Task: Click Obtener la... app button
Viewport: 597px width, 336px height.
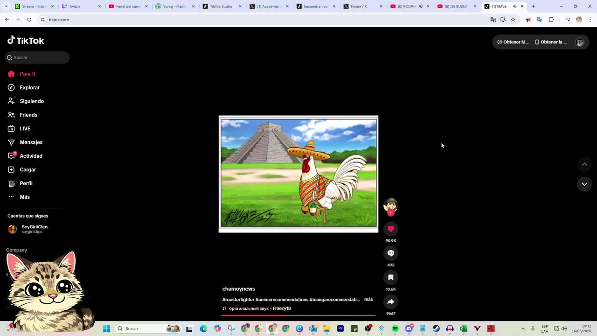Action: (551, 42)
